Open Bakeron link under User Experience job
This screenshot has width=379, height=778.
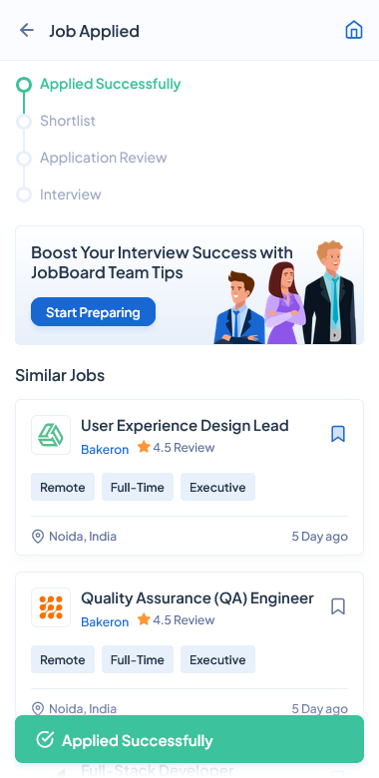[105, 450]
